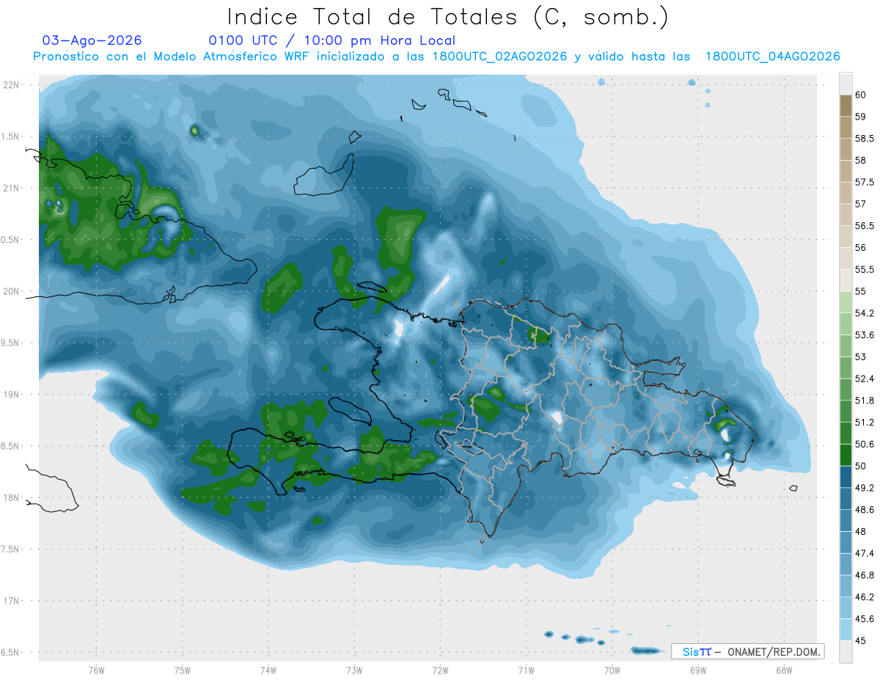Pick the dark blue swatch between 49.2 and 50
This screenshot has height=680, width=880.
tap(846, 477)
